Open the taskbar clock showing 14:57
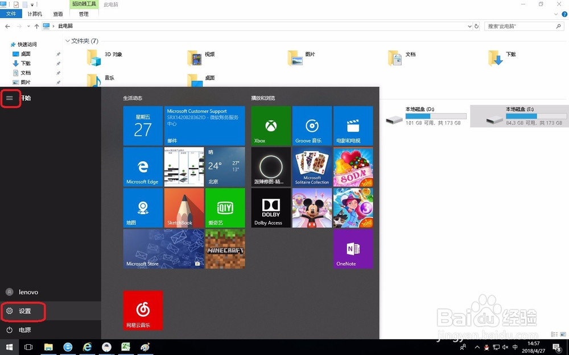Screen dimensions: 569x355 pos(534,347)
